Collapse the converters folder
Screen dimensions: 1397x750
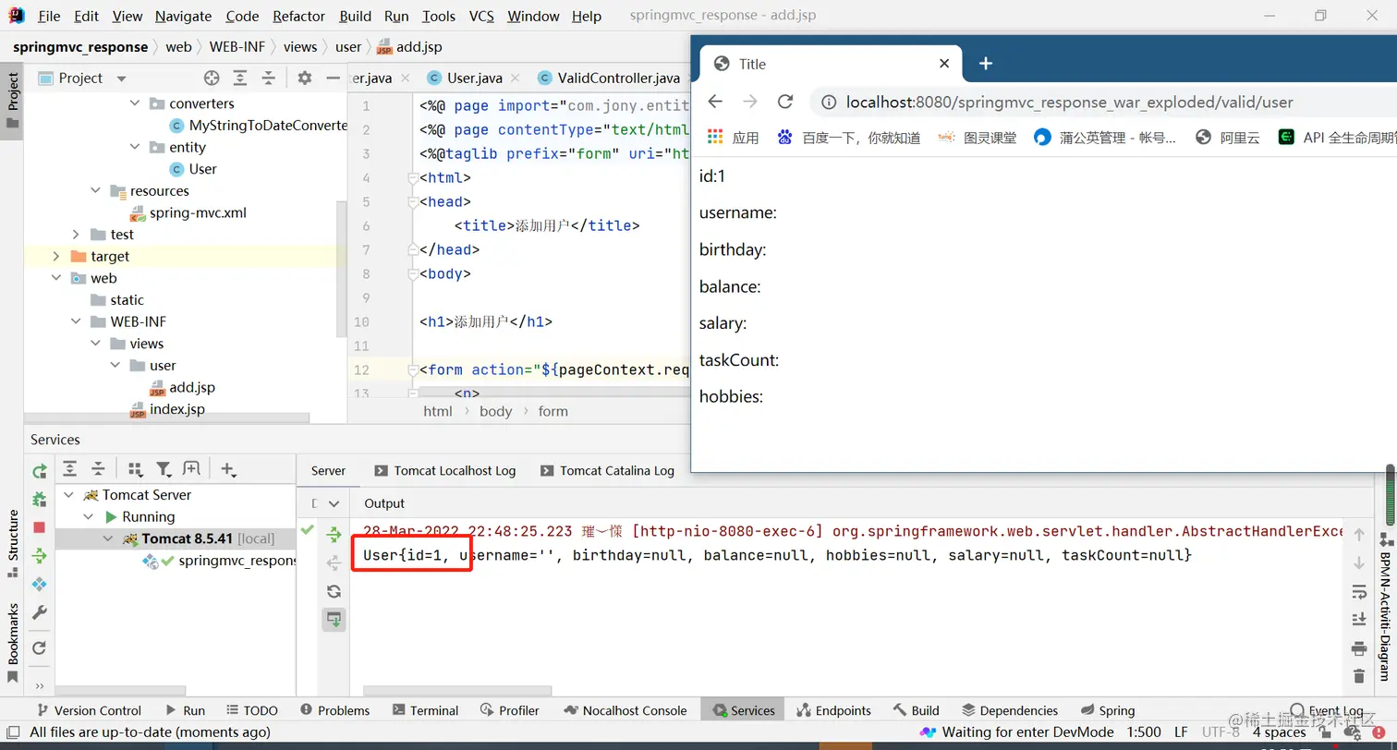tap(135, 103)
